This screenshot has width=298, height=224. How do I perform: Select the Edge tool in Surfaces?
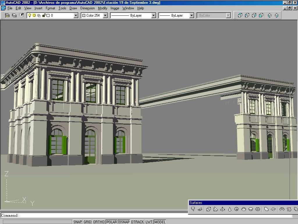click(x=266, y=209)
